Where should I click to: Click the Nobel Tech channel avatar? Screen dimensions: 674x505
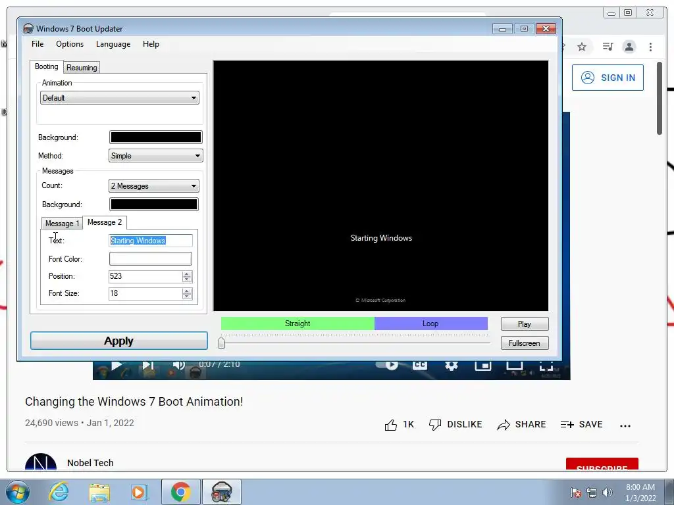click(41, 462)
